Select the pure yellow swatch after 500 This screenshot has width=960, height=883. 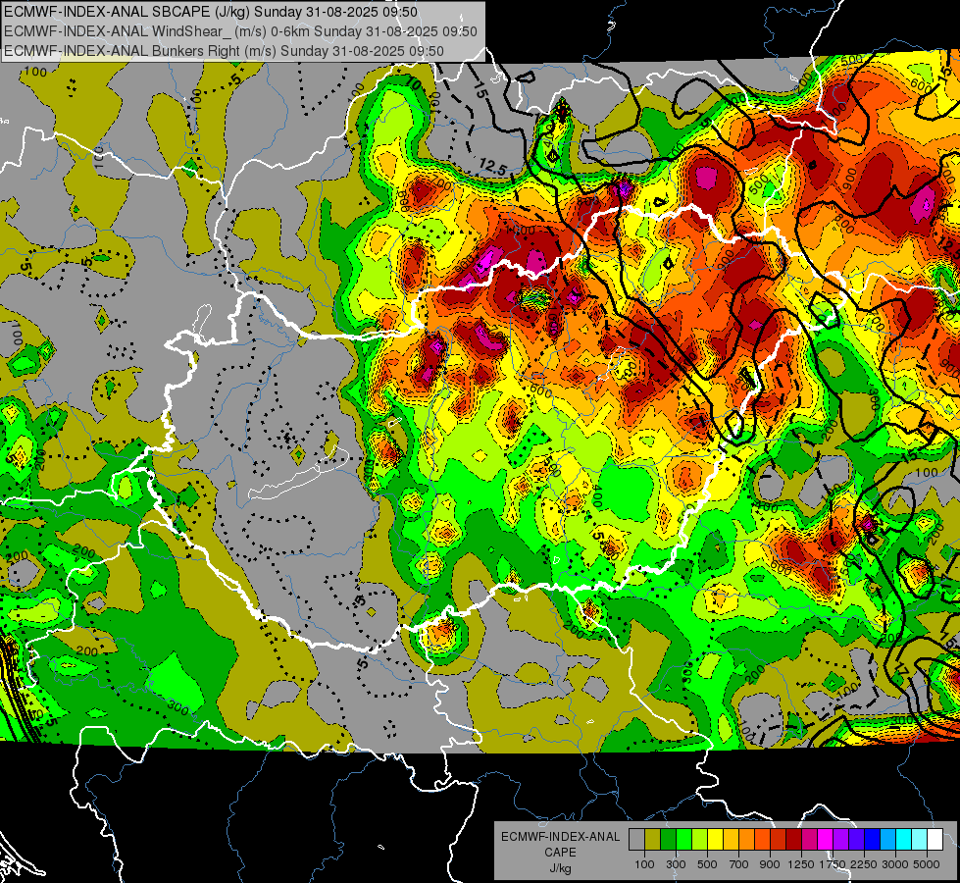coord(715,839)
